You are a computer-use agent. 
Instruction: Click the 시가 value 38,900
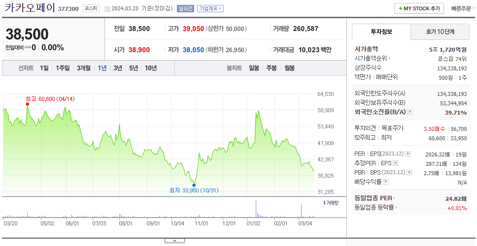[139, 50]
